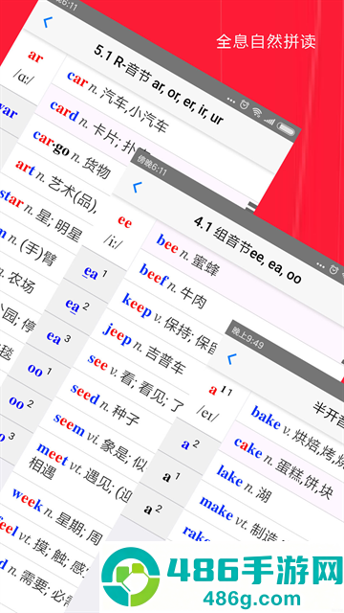Select the 'oo 1' sound tab
Screen dimensions: 344x613
39,370
